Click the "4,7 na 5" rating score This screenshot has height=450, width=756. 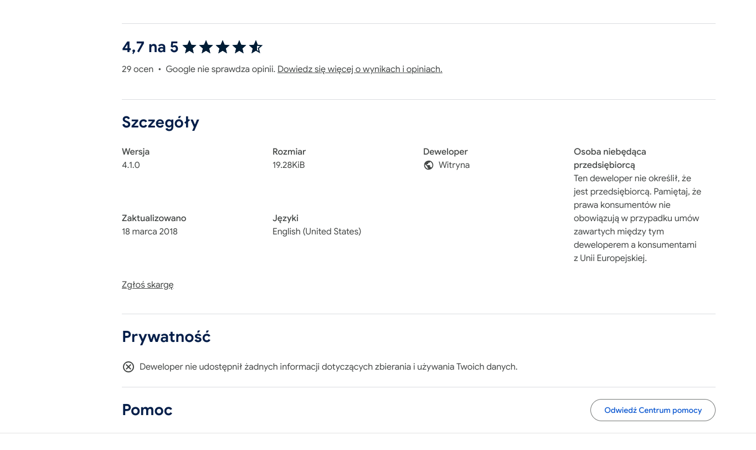click(x=150, y=47)
